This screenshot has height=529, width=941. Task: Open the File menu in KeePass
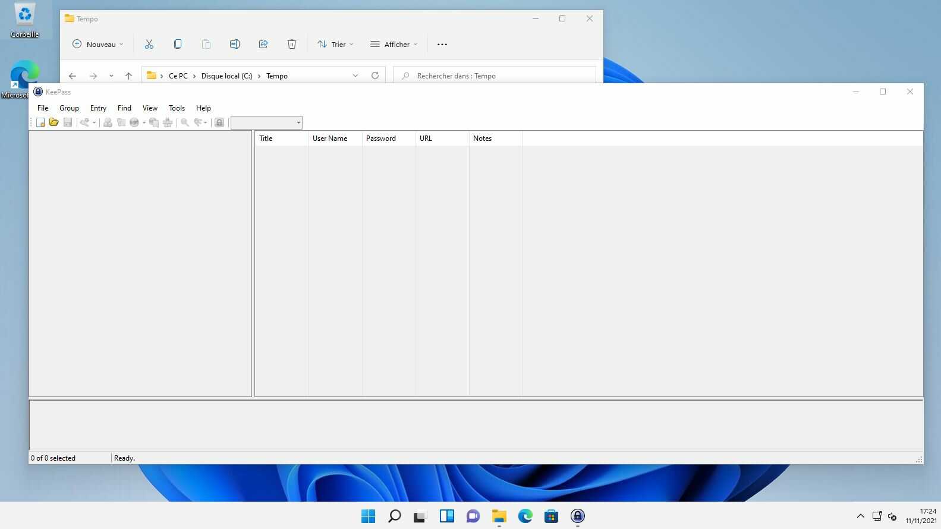(x=43, y=108)
